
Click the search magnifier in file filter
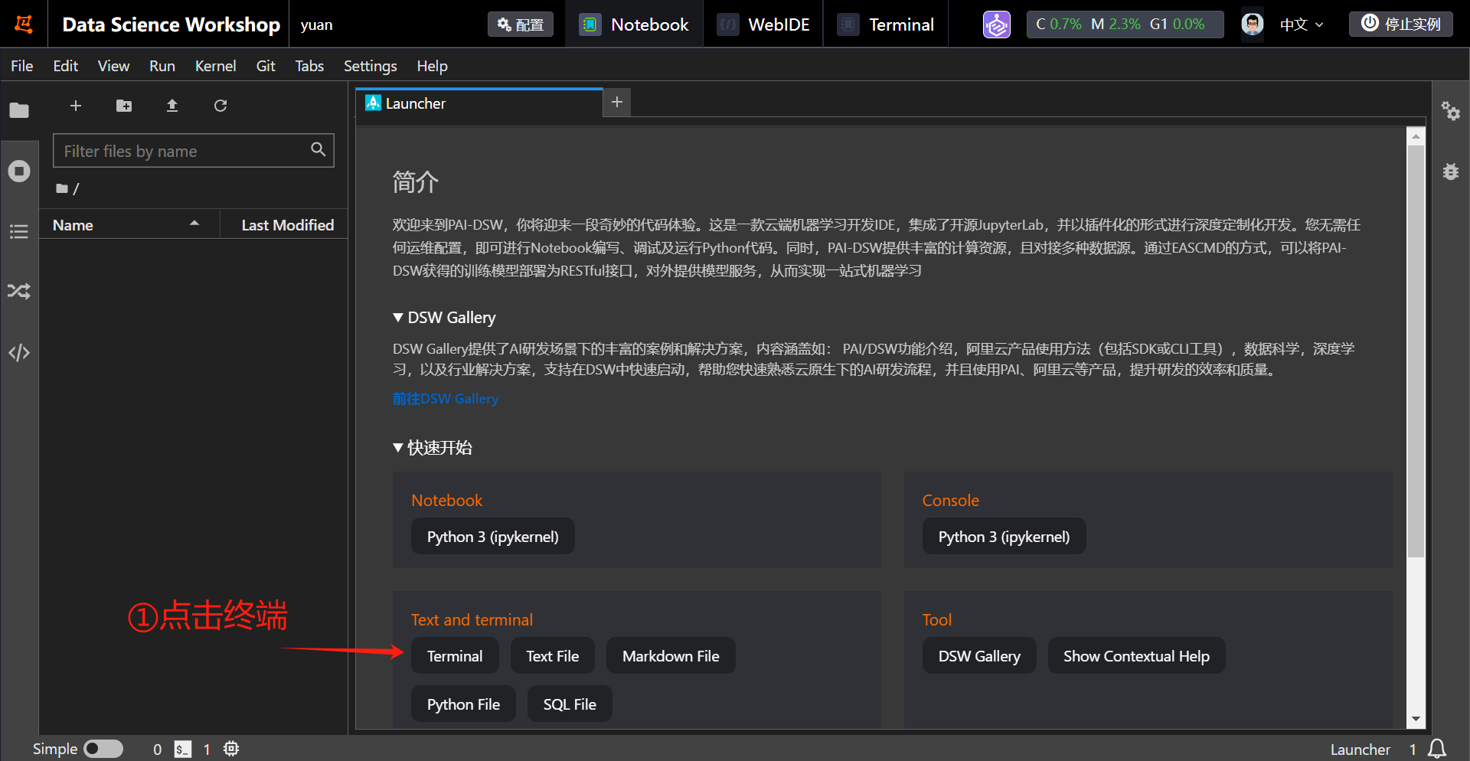(x=318, y=149)
